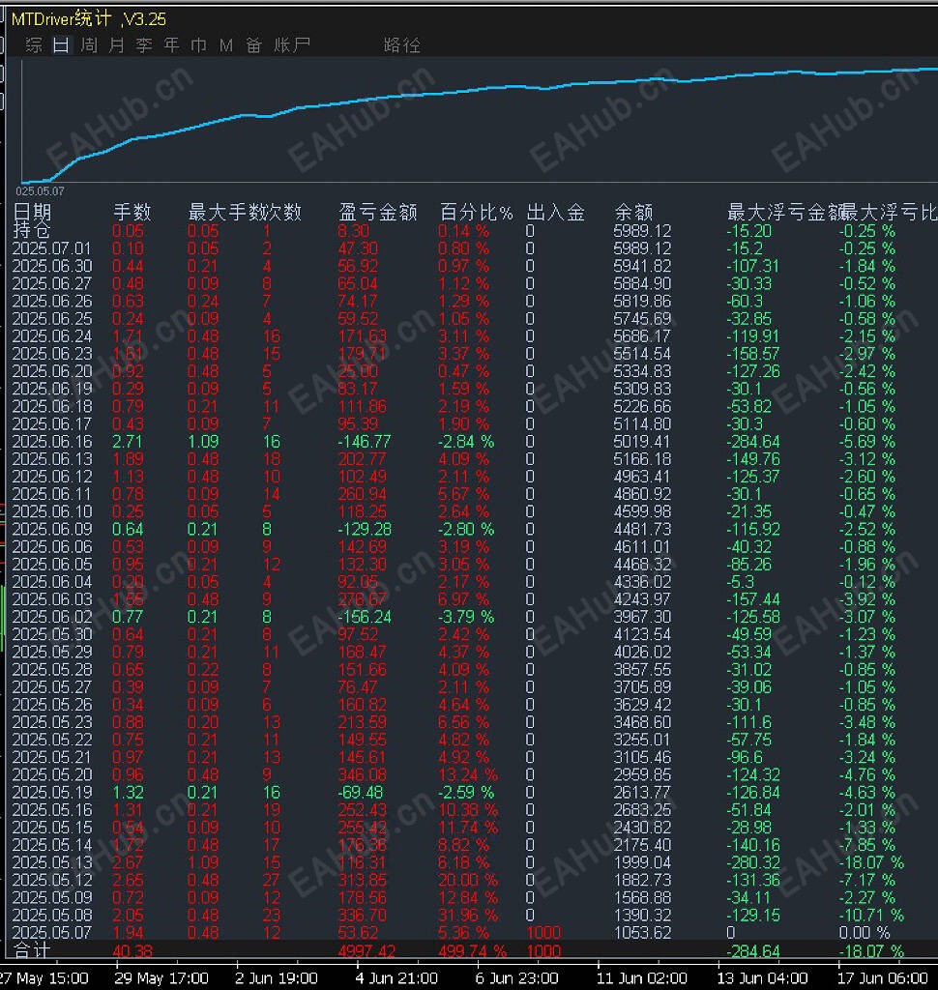Click the 余额 column header

coord(633,212)
